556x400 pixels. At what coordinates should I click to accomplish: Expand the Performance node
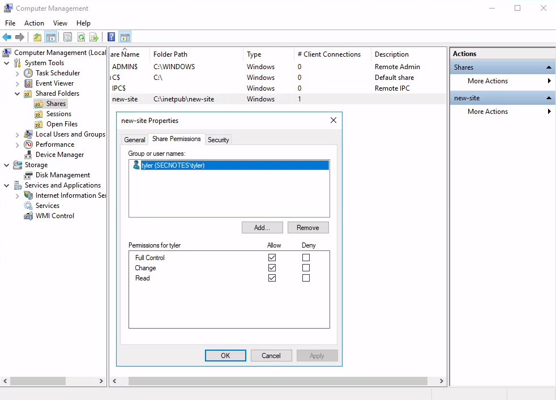point(18,145)
